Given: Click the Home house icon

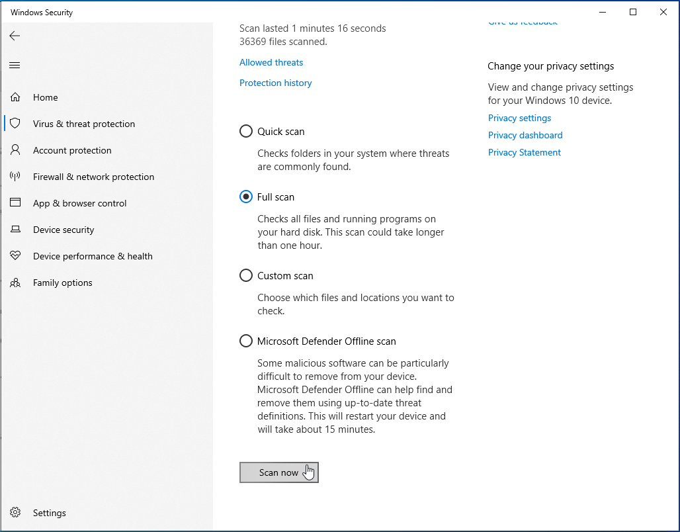Looking at the screenshot, I should [15, 97].
